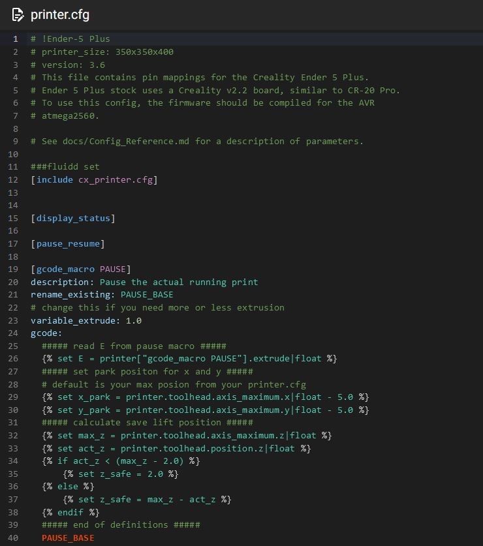Click the 'set act_z' line
Viewport: 483px width, 546px height.
click(x=176, y=449)
